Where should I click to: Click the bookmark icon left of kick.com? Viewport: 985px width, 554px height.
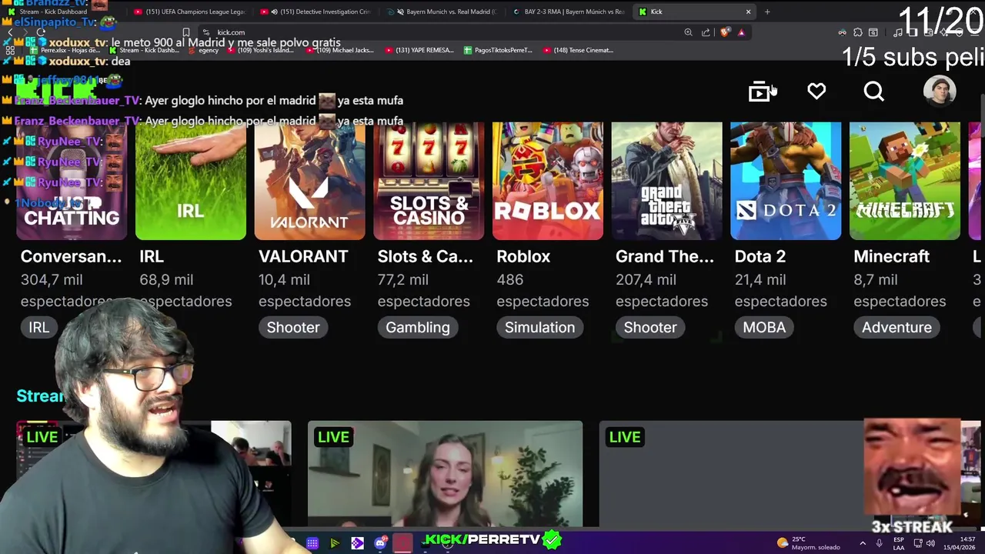(x=186, y=32)
